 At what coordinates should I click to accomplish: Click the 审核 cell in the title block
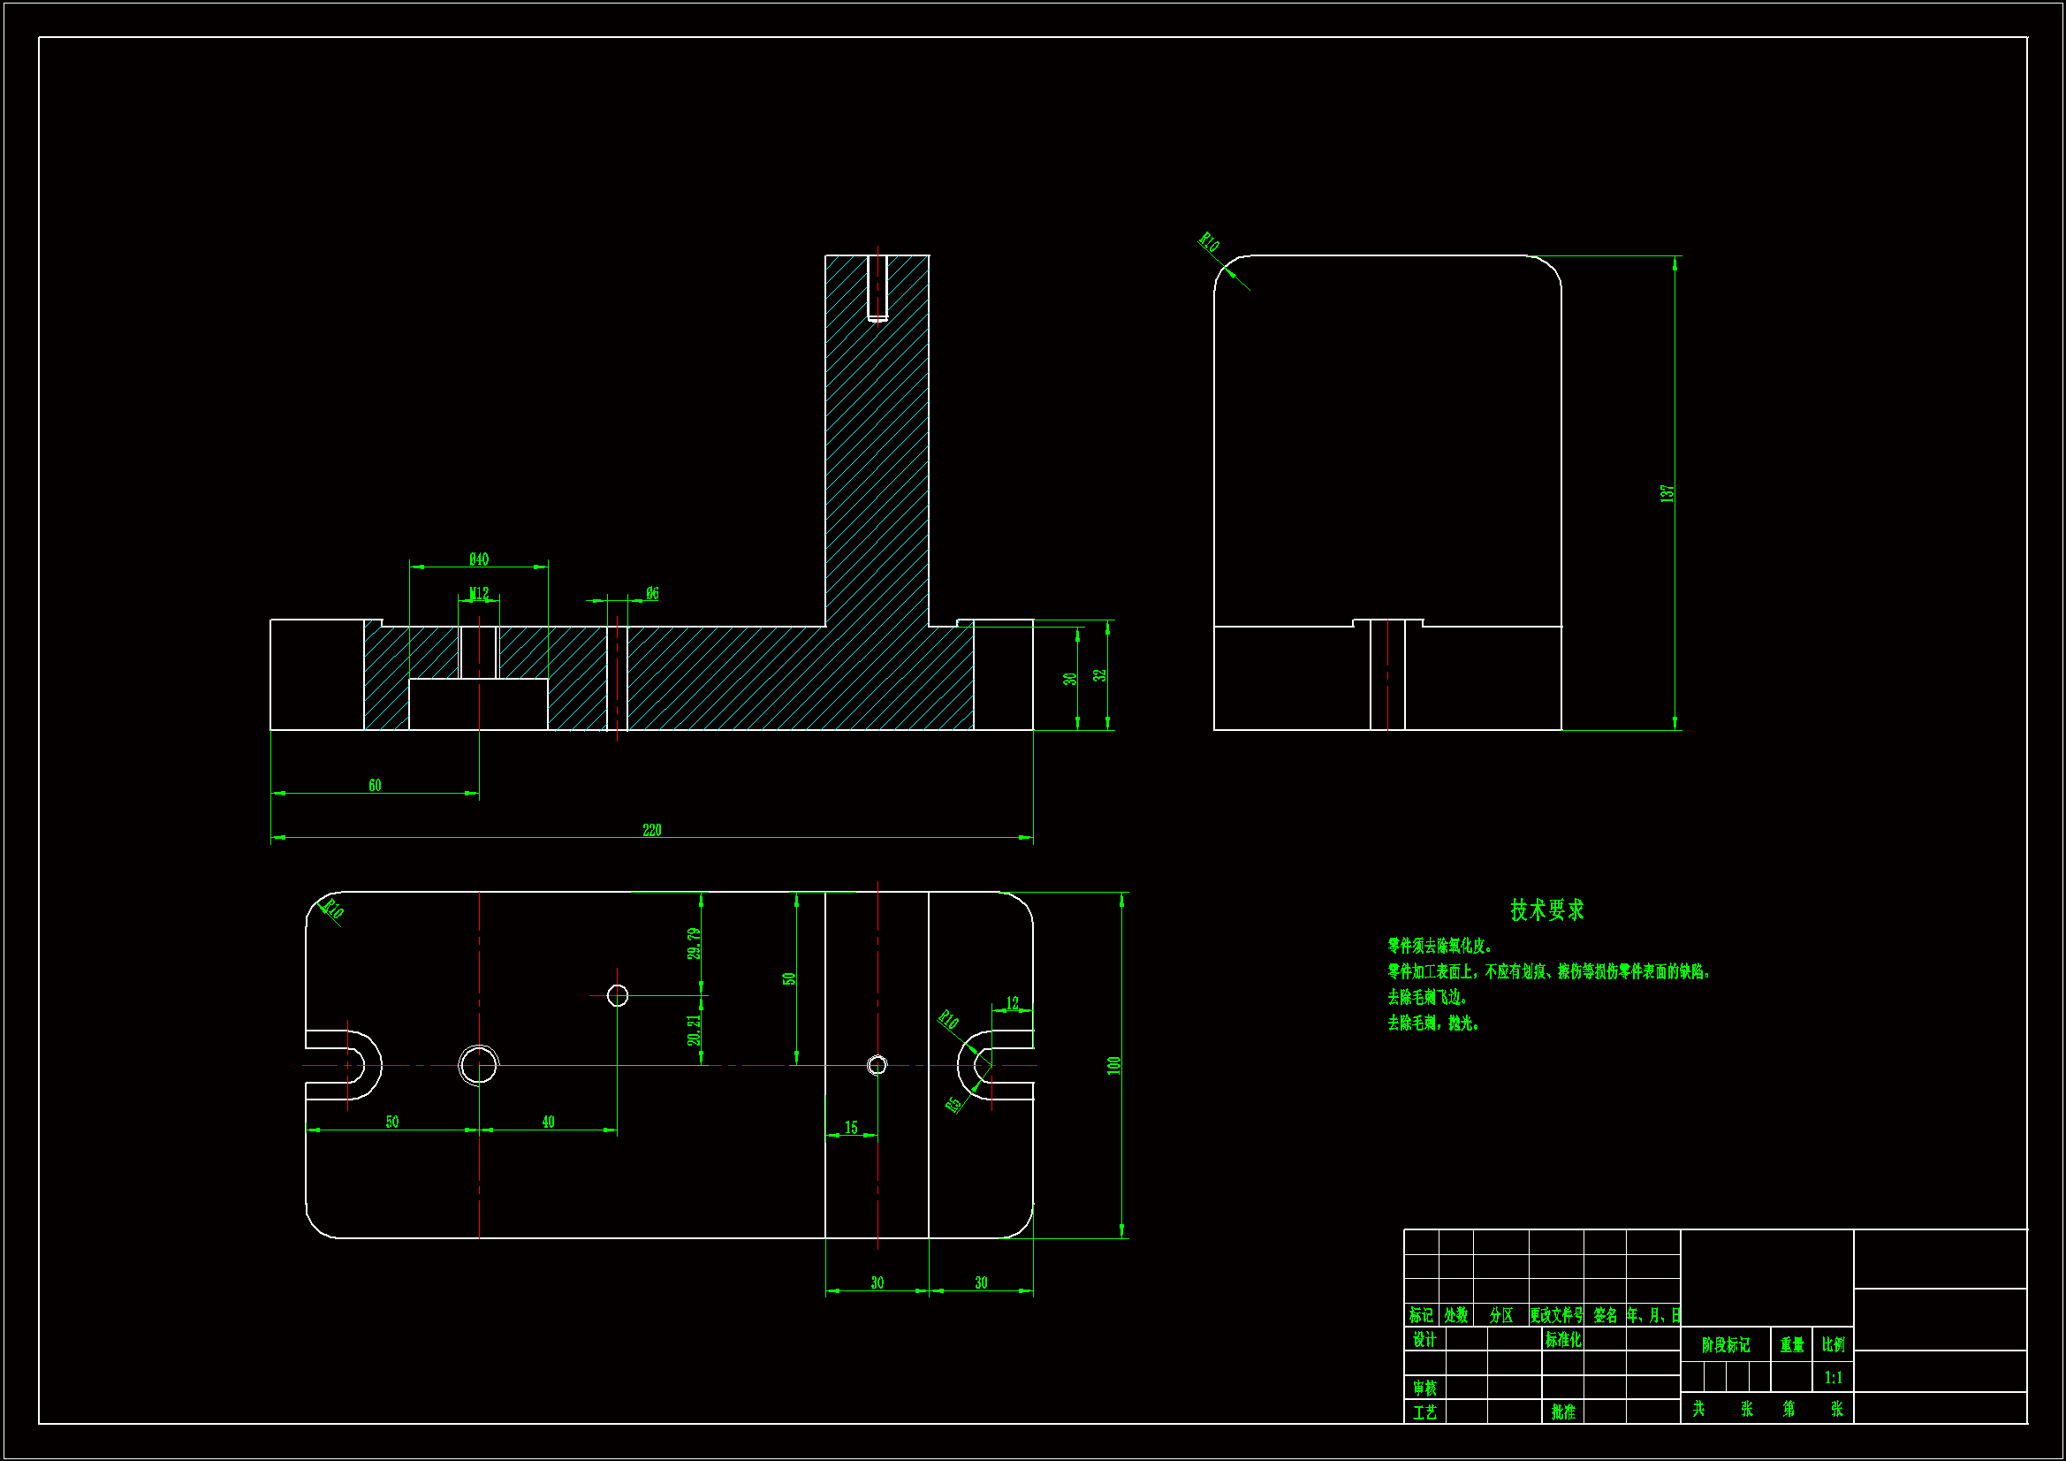(1424, 1389)
